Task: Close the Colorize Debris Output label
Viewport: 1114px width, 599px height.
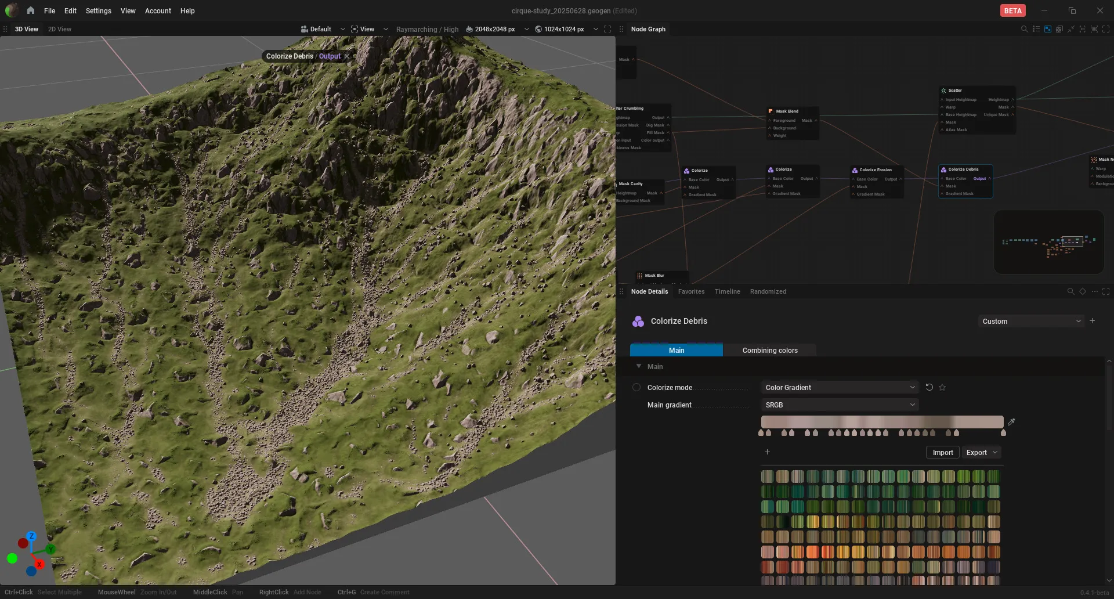Action: [x=347, y=56]
